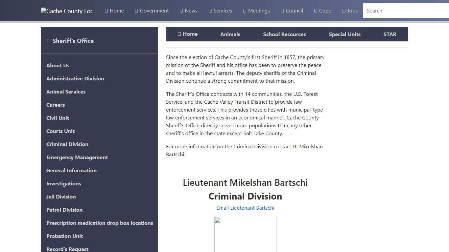449x252 pixels.
Task: Click the Home icon on the sub-navigation bar
Action: click(179, 34)
